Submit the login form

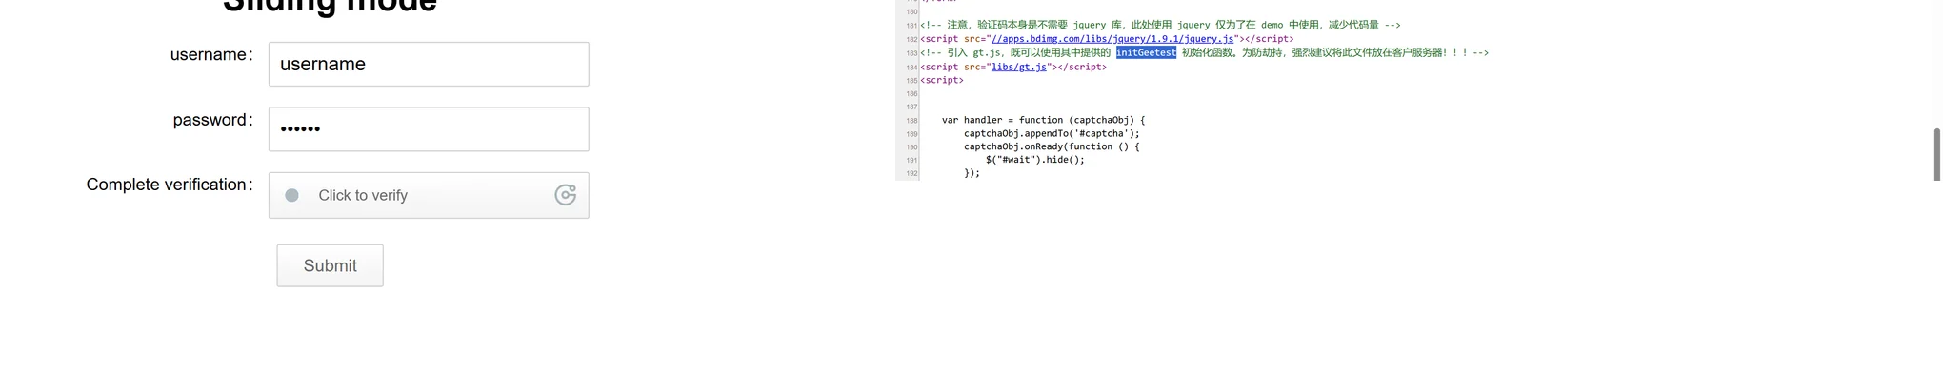coord(331,265)
